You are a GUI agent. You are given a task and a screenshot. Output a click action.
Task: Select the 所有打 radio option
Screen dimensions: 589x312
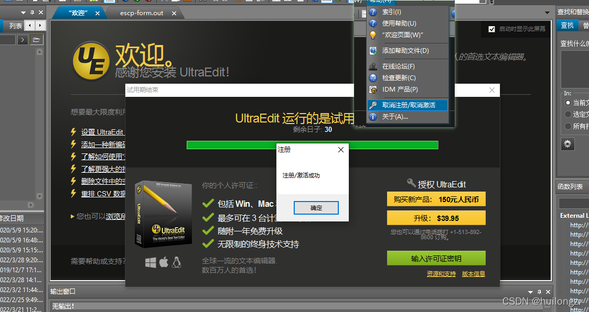pos(567,126)
